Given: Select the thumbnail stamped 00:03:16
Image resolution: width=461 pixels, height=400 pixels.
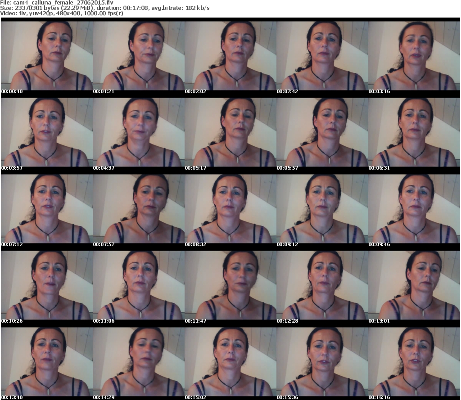Looking at the screenshot, I should click(414, 56).
